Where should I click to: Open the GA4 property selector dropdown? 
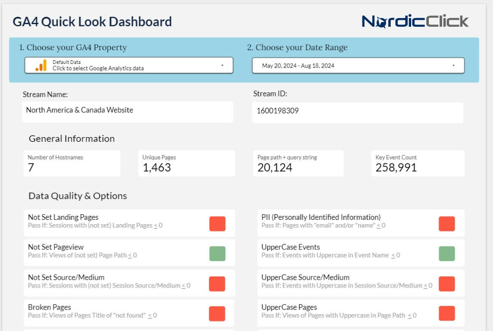pos(129,66)
